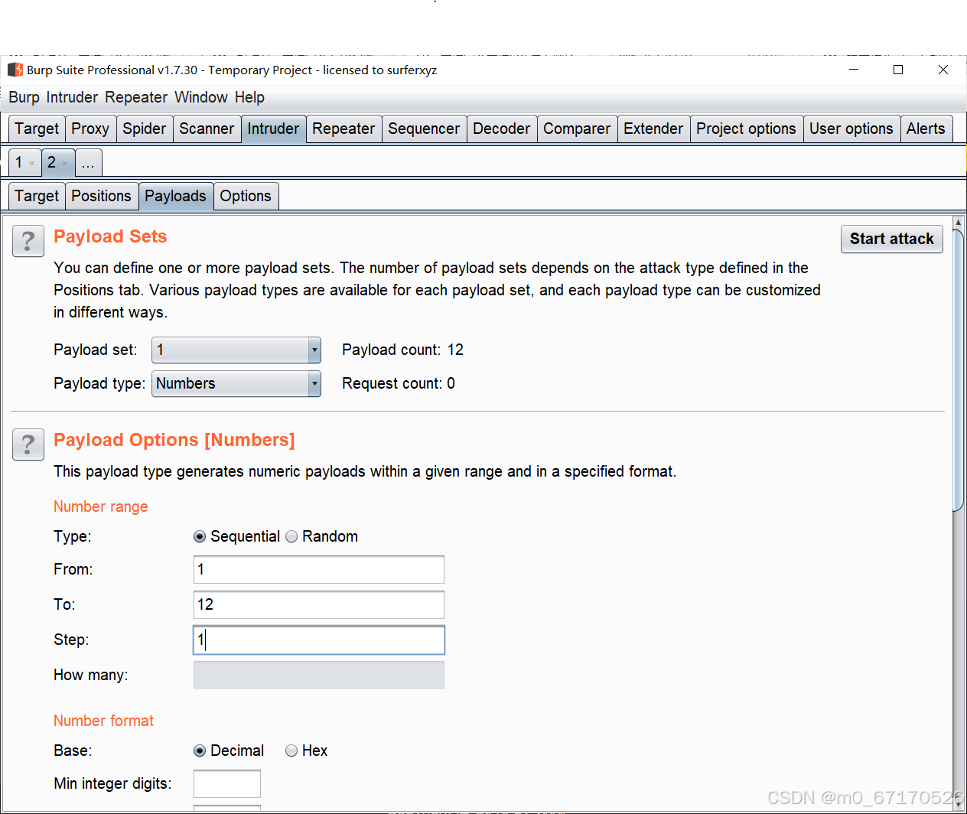
Task: Minimize the Burp Suite window
Action: [854, 70]
